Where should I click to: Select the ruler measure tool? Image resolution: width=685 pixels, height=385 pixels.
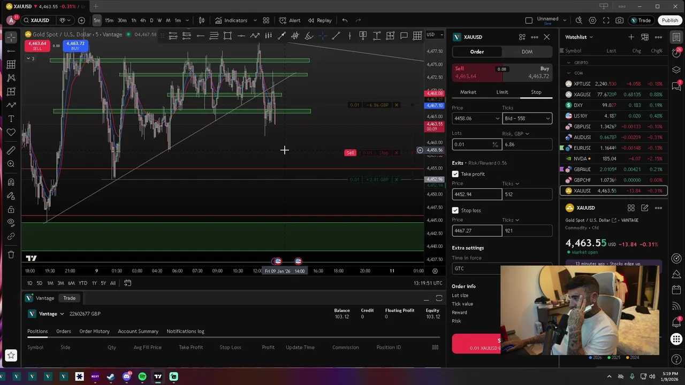coord(11,150)
